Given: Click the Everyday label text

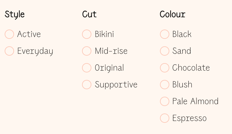Looking at the screenshot, I should [35, 51].
